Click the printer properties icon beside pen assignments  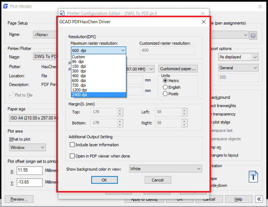click(x=253, y=35)
